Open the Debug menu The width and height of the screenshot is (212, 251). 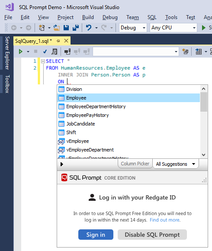click(x=110, y=17)
